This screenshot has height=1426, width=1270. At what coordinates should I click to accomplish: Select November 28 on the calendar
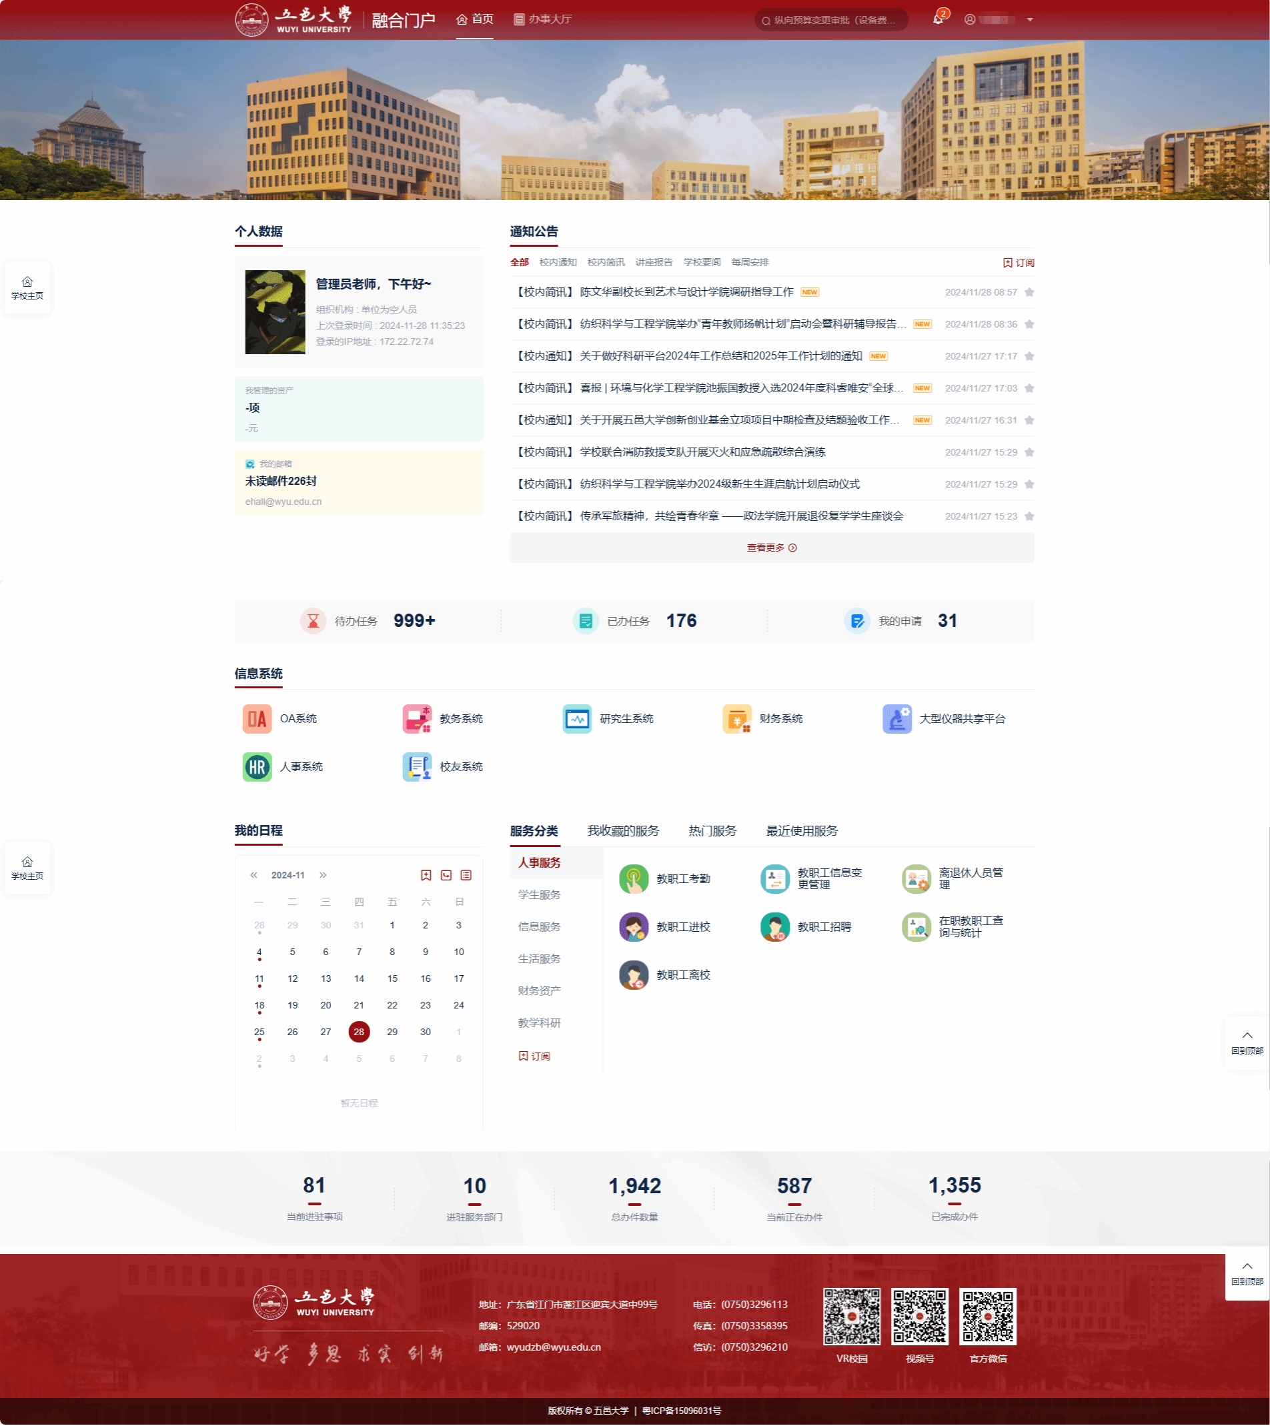point(359,1031)
